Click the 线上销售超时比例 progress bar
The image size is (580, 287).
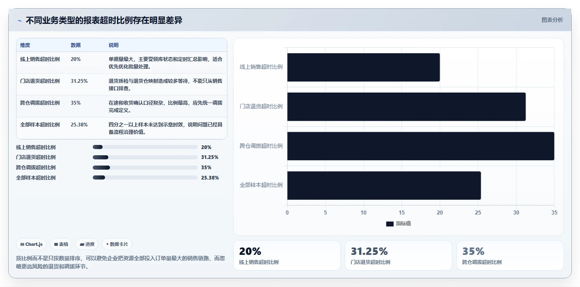click(x=145, y=147)
